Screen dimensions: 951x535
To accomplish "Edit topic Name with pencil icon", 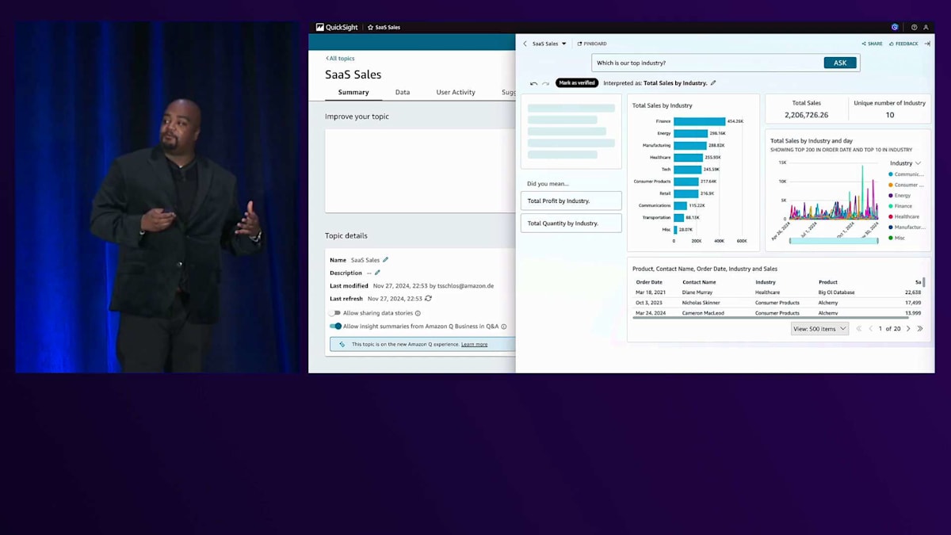I will (386, 260).
